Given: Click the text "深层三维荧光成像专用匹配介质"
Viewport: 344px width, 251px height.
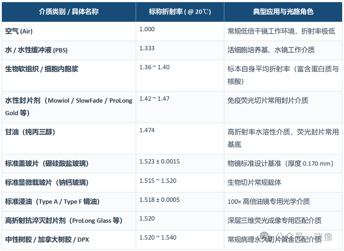Looking at the screenshot, I should coord(274,221).
